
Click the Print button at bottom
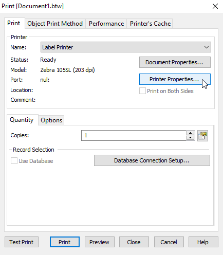[x=65, y=242]
